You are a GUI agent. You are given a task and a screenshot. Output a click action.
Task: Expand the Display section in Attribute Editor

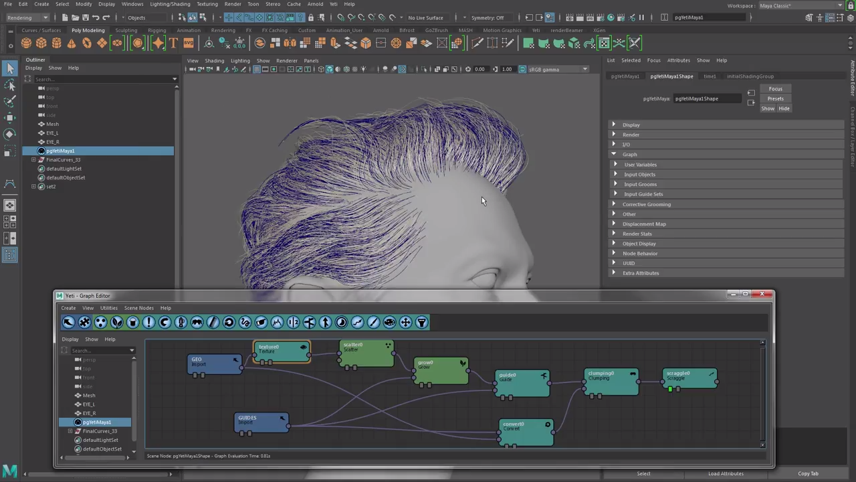613,125
